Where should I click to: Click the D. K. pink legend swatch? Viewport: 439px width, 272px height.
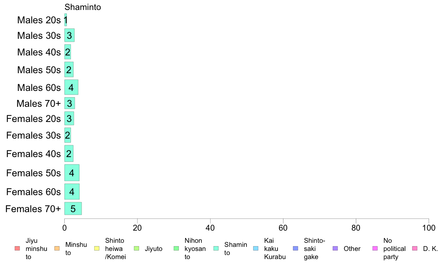pos(415,248)
